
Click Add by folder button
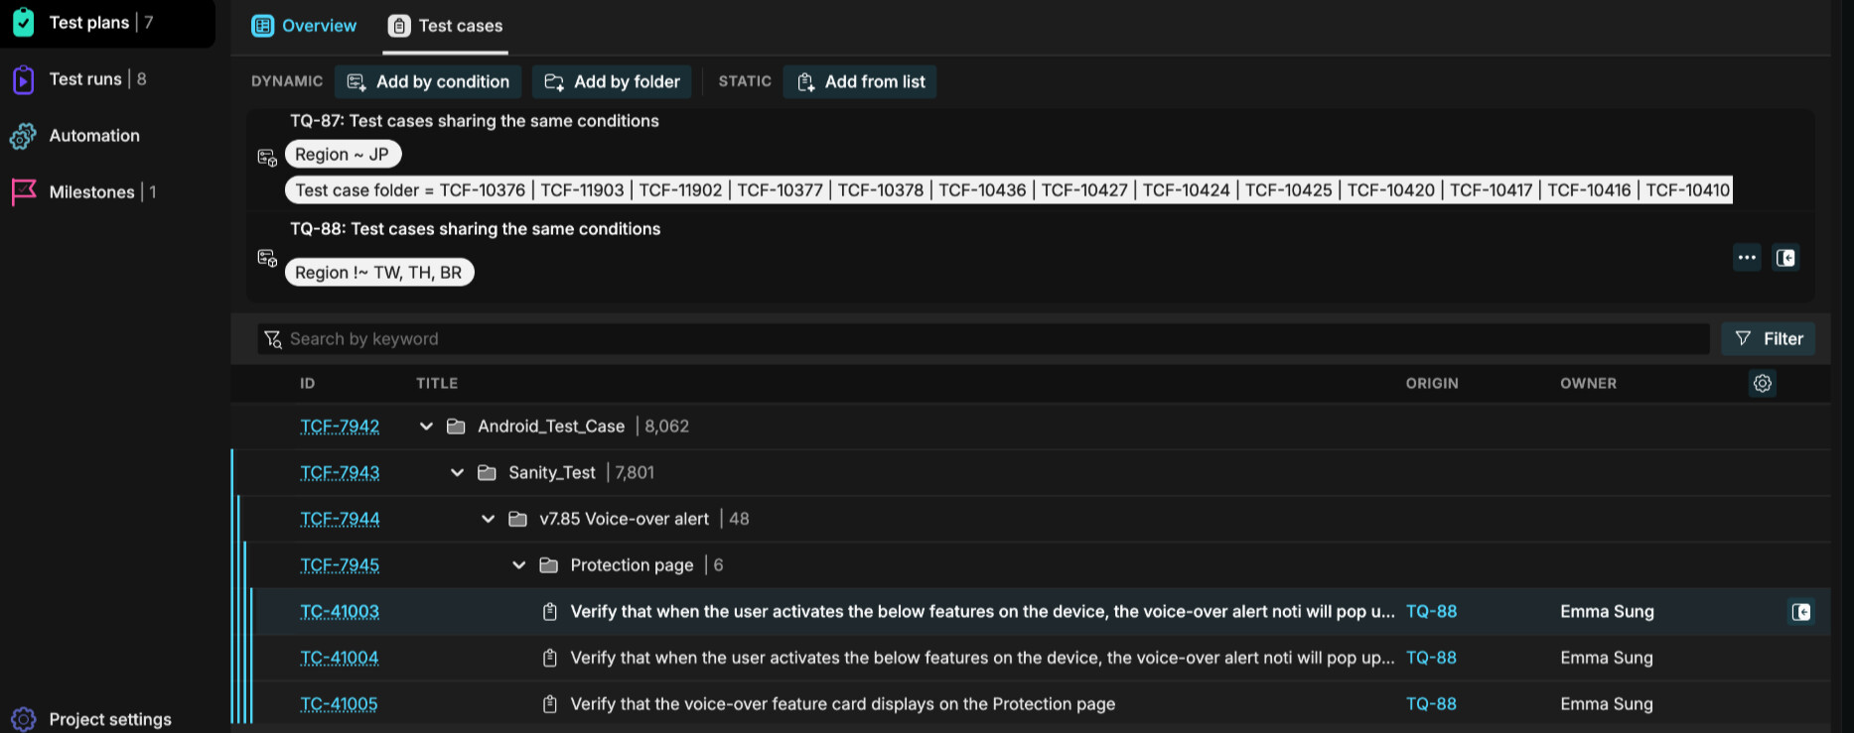(x=613, y=82)
